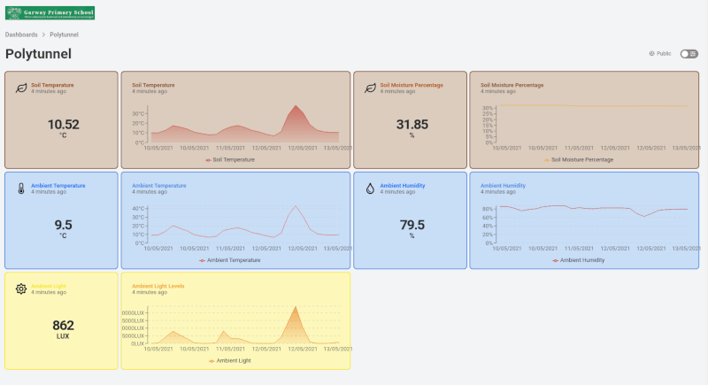Viewport: 708px width, 385px height.
Task: Click the 0LUX axis label on light chart
Action: [137, 344]
